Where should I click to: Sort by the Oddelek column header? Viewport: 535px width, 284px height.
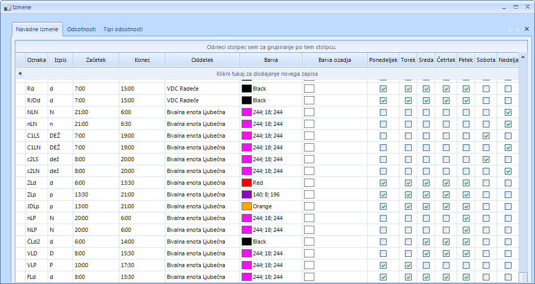click(x=203, y=60)
